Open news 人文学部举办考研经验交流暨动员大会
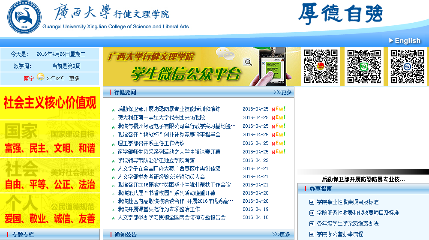 [162, 177]
